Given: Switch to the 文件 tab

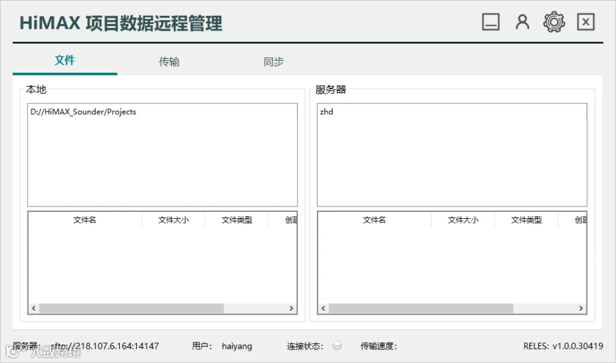Looking at the screenshot, I should [65, 61].
